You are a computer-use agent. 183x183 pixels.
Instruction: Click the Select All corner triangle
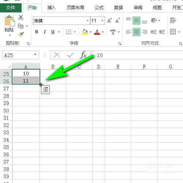point(9,67)
